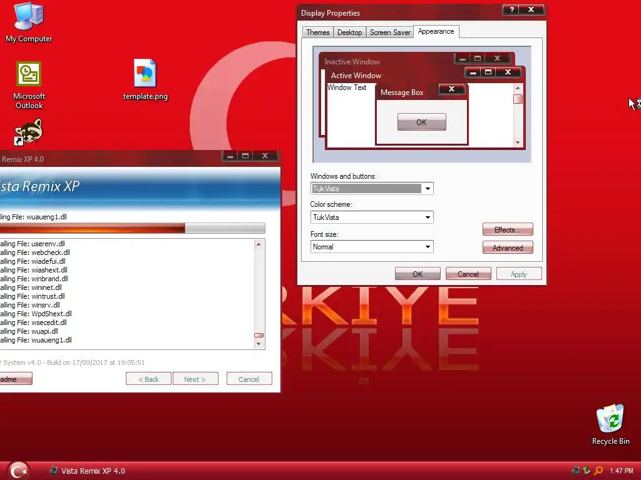Open the Start button with crescent logo

coord(18,471)
